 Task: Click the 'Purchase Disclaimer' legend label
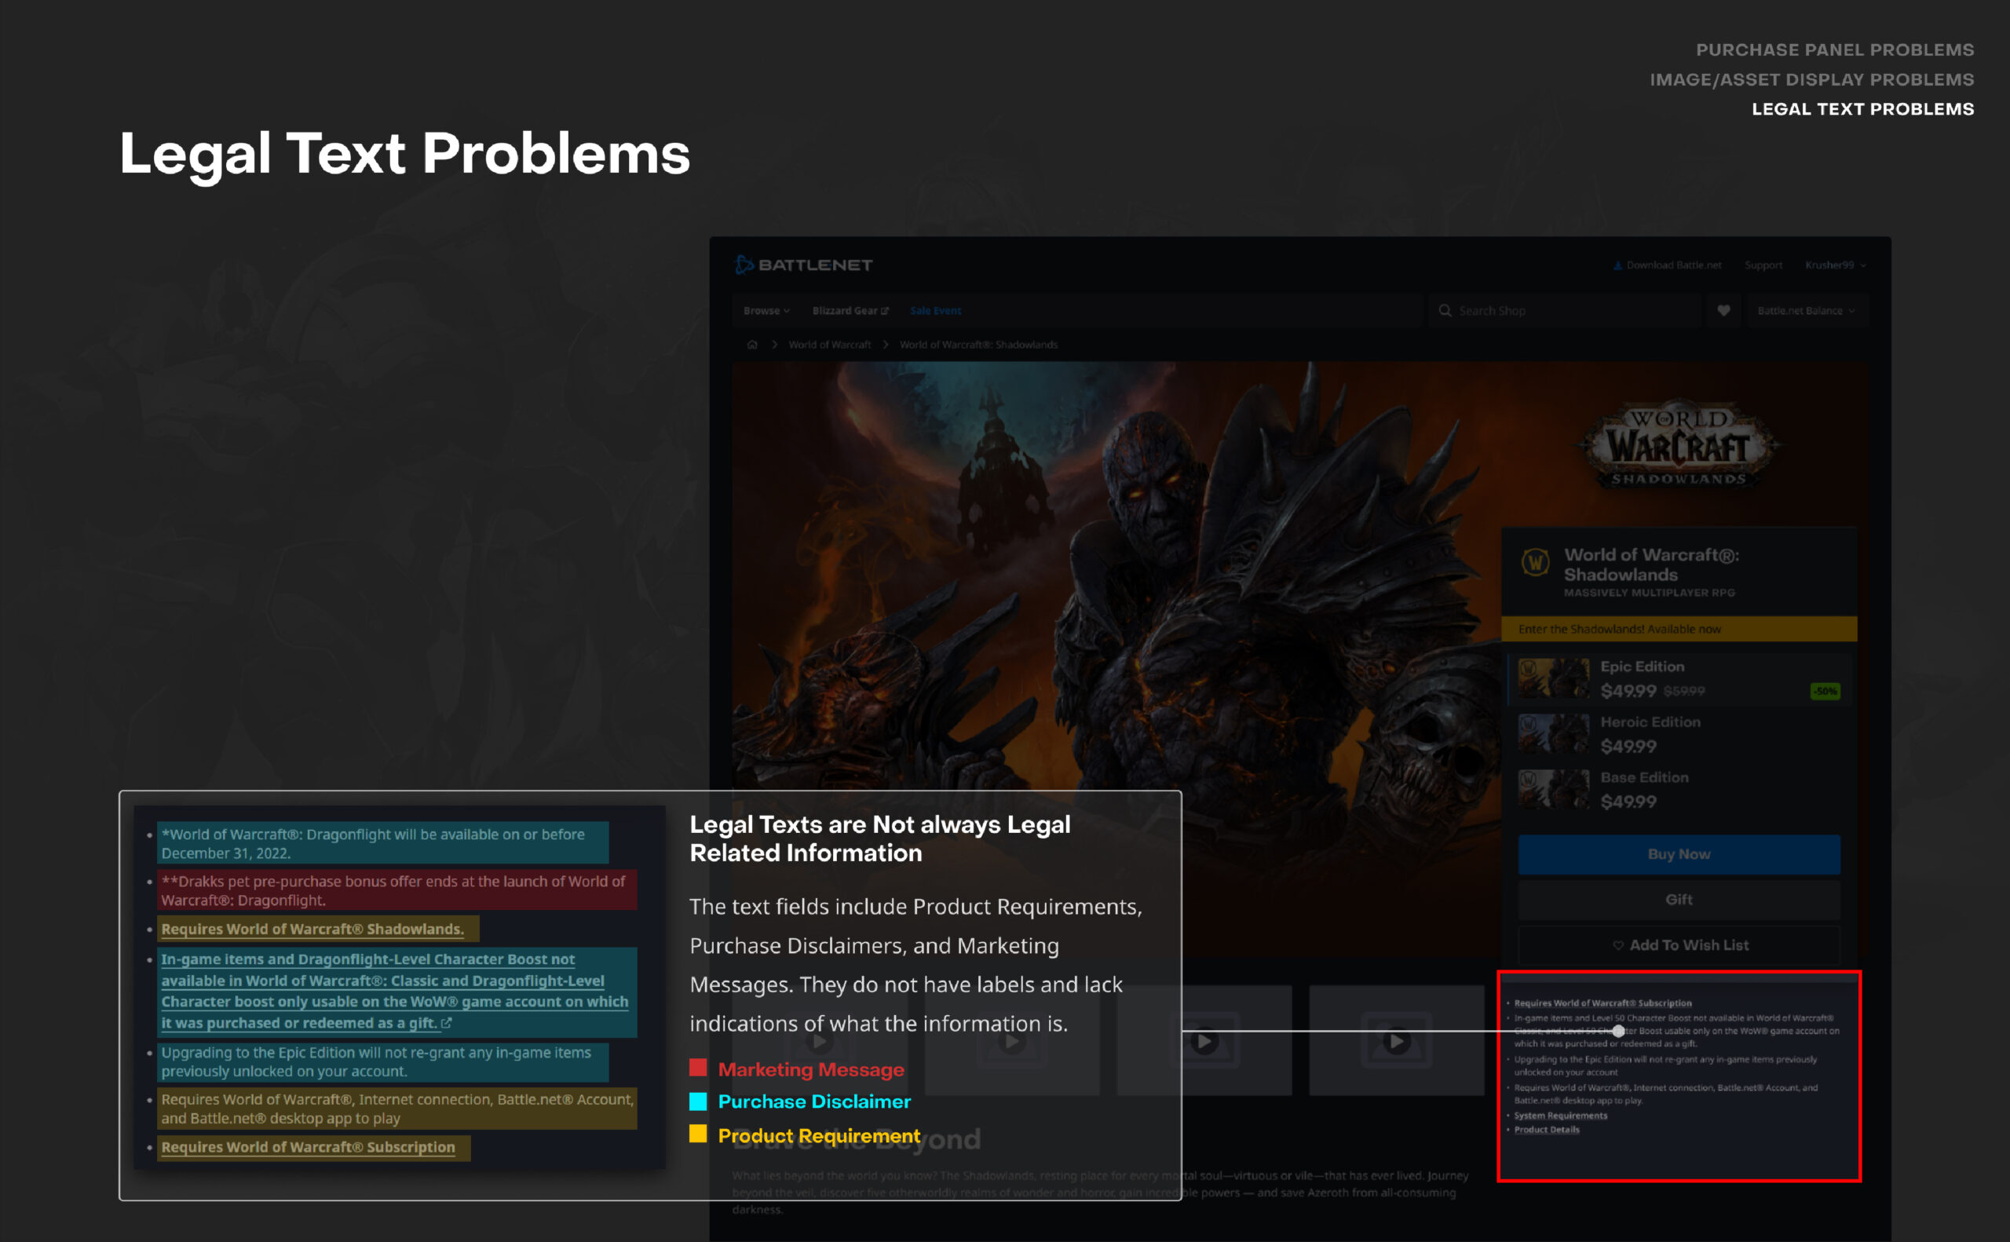(x=814, y=1101)
